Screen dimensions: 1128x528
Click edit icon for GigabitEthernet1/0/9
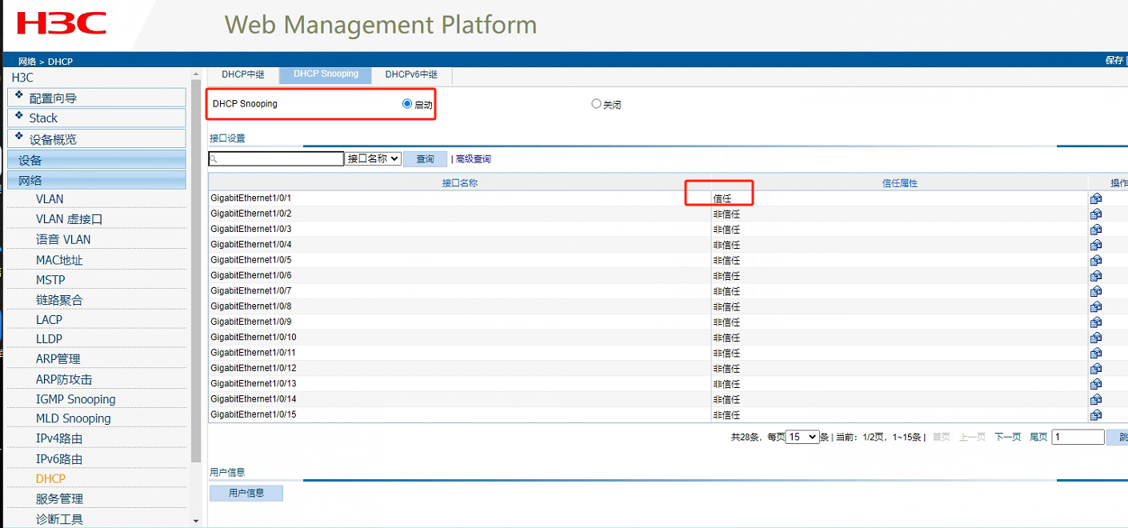(1096, 322)
